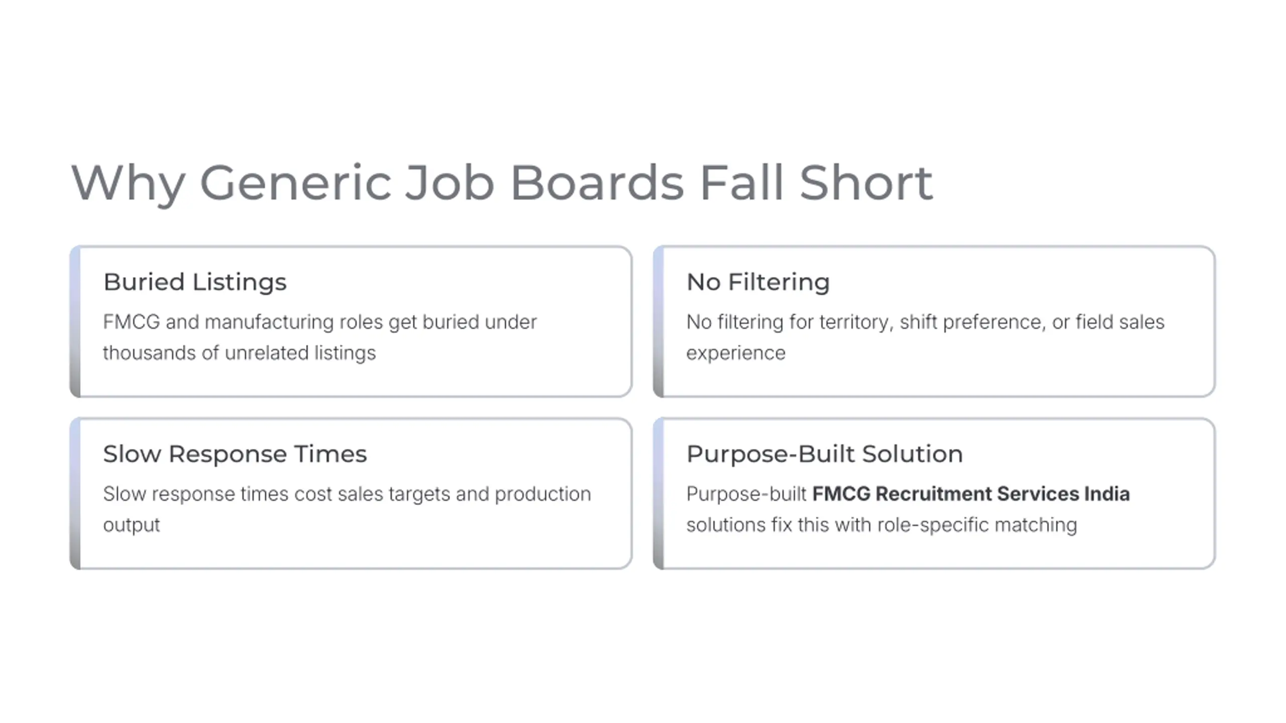Click the 'Purpose-Built Solution' heading
The width and height of the screenshot is (1286, 723).
coord(825,454)
